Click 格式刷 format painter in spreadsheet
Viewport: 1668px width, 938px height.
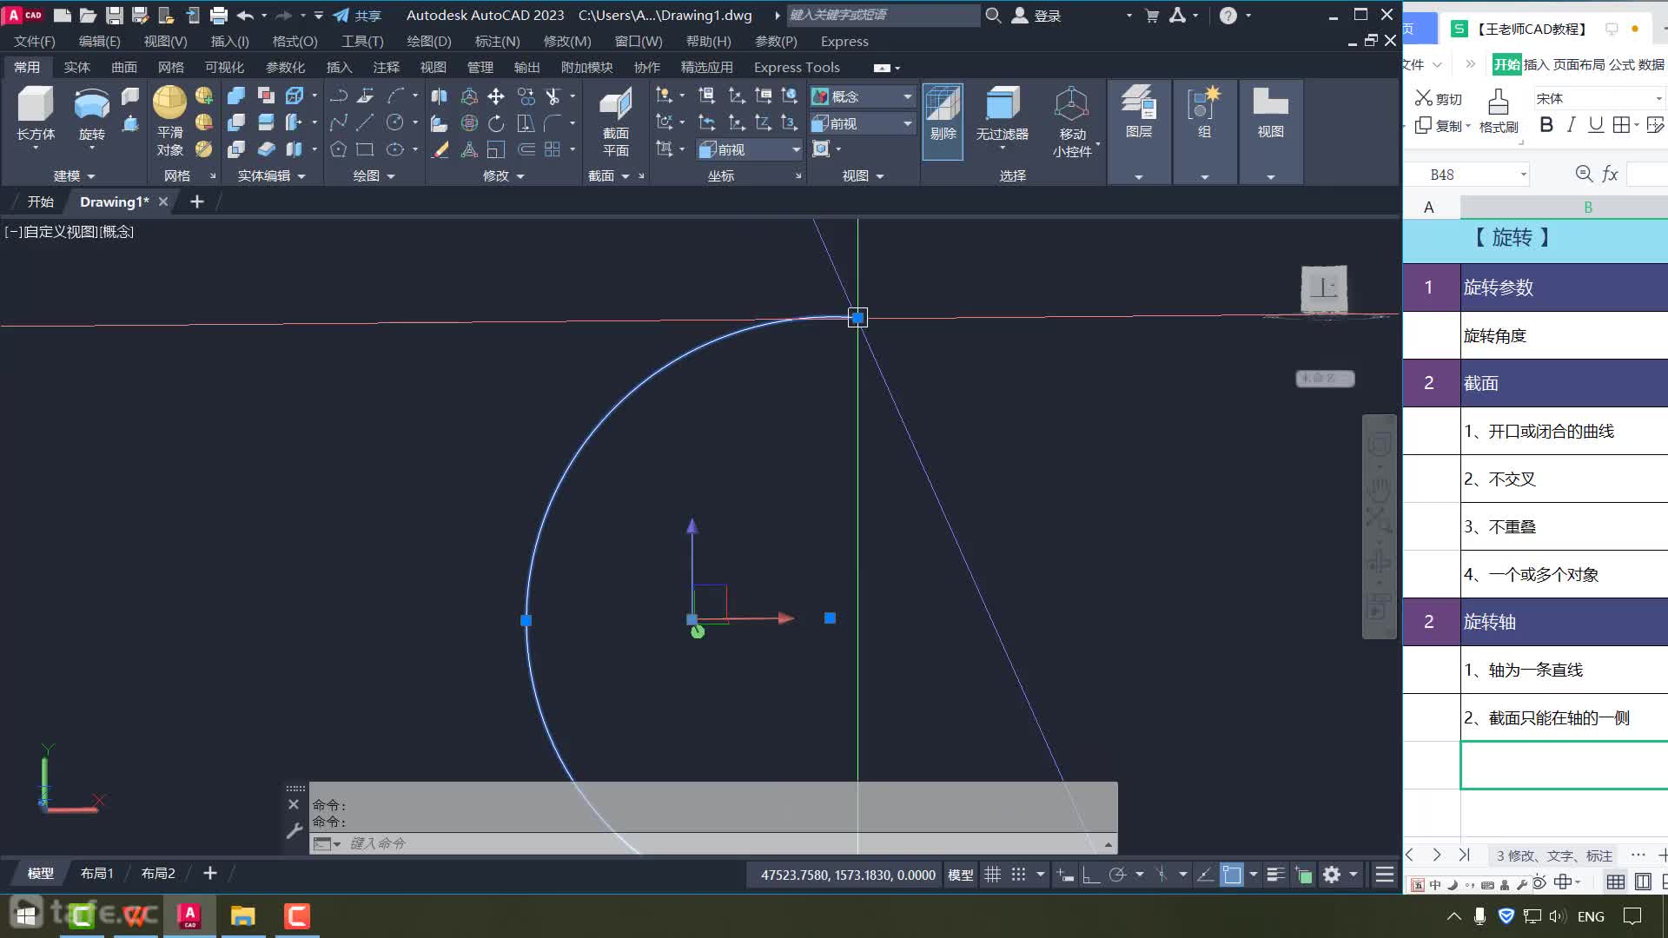1499,111
